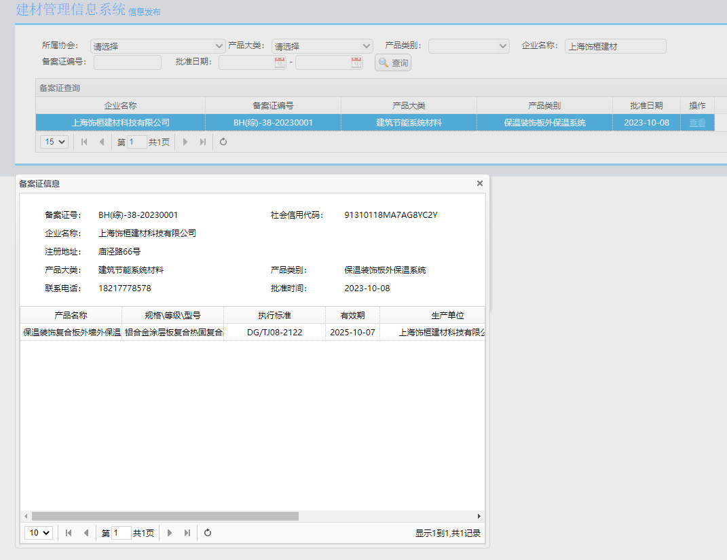Go to previous page in 备案证查询 grid
Screen dimensions: 727x560
[102, 142]
